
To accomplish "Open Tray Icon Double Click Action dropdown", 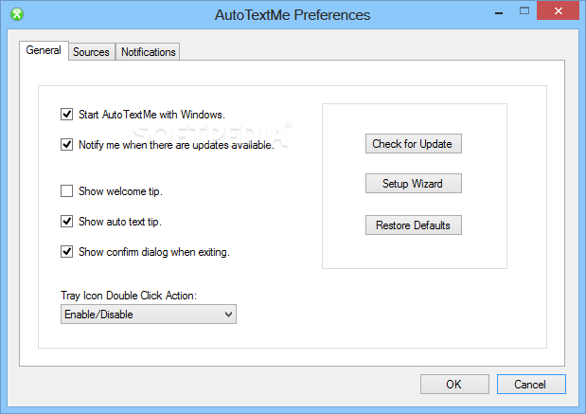I will click(149, 315).
